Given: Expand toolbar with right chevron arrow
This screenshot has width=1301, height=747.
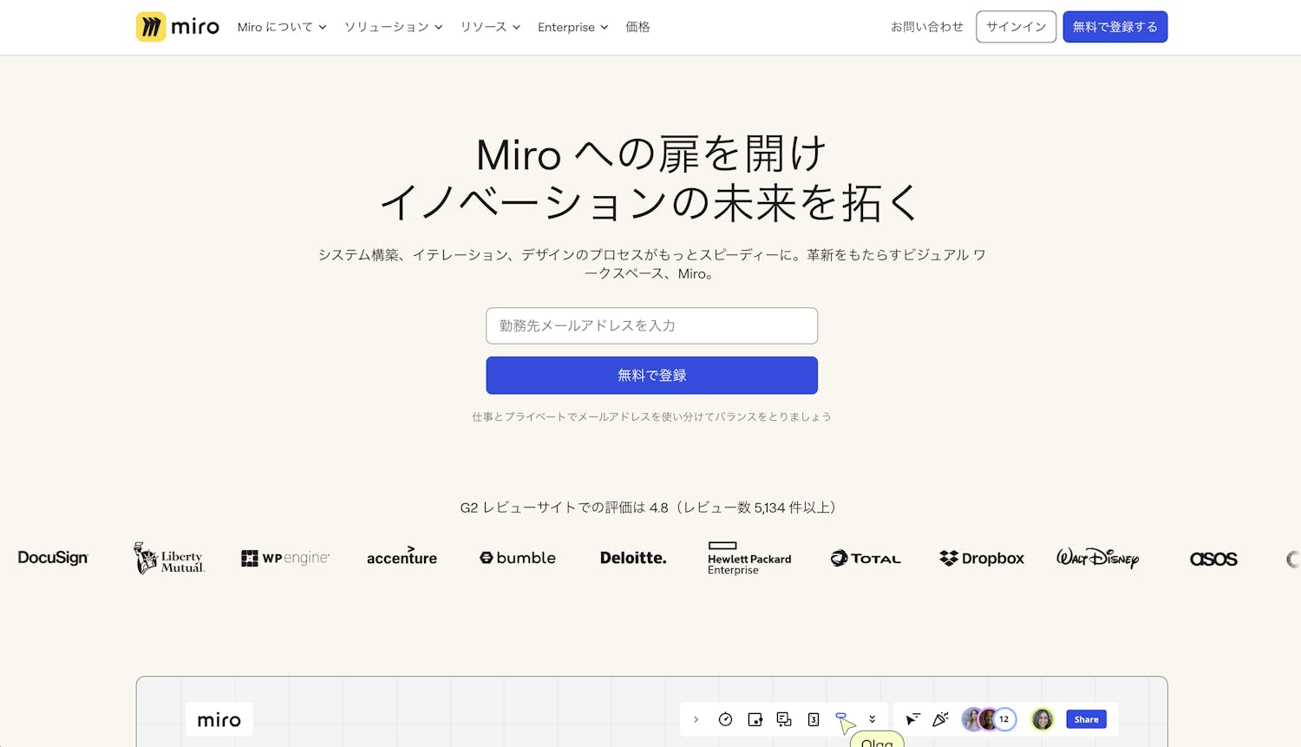Looking at the screenshot, I should [x=696, y=719].
